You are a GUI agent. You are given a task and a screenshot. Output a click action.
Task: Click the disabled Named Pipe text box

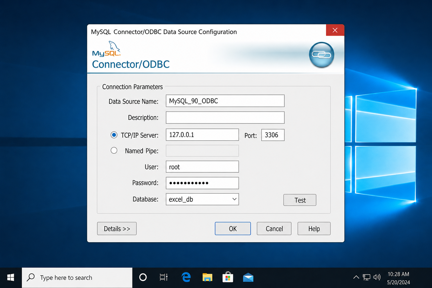(x=202, y=151)
